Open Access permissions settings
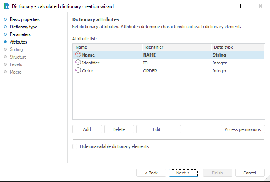 (x=243, y=129)
